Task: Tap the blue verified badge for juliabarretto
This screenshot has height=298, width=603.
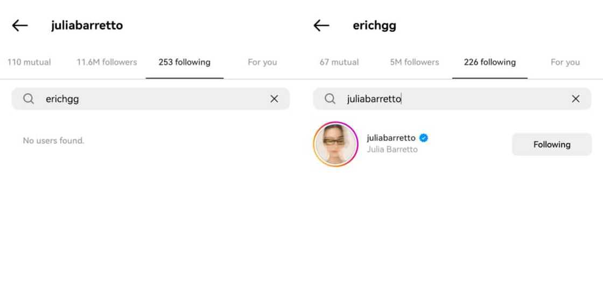Action: coord(424,138)
